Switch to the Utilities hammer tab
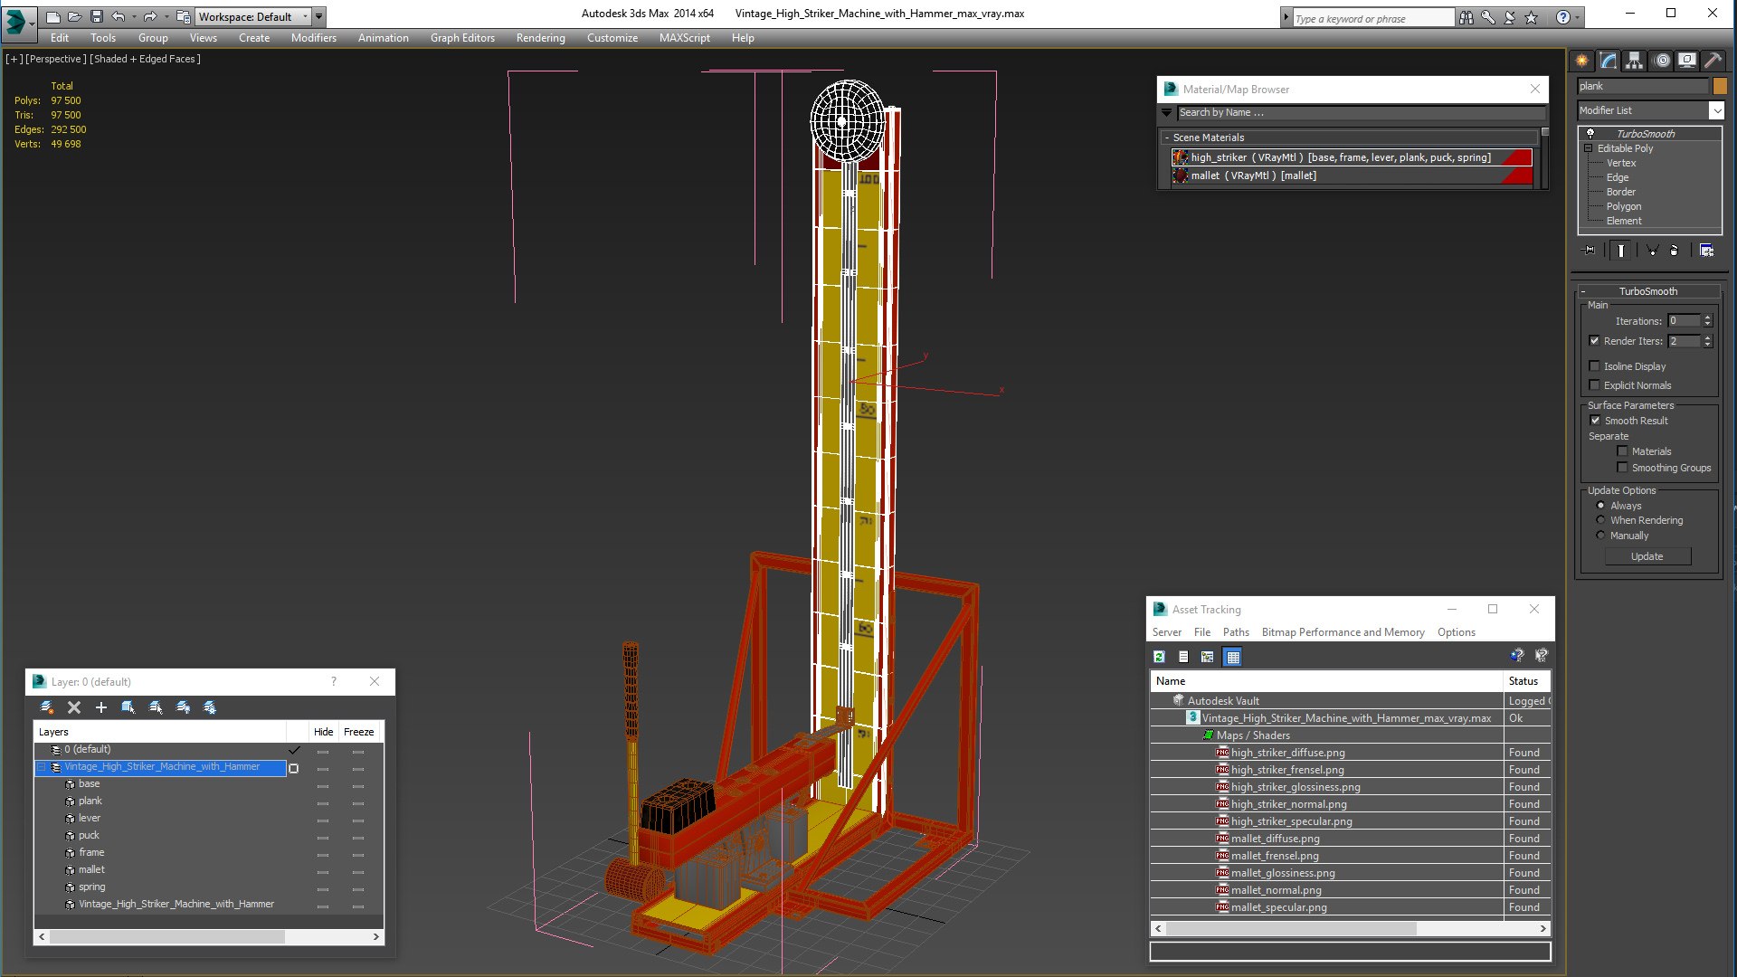The image size is (1737, 977). (x=1712, y=61)
